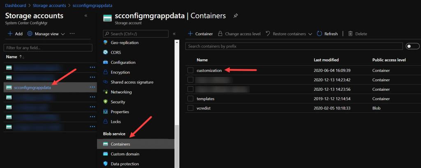Viewport: 421px width, 168px height.
Task: Click the Refresh button label
Action: [331, 34]
